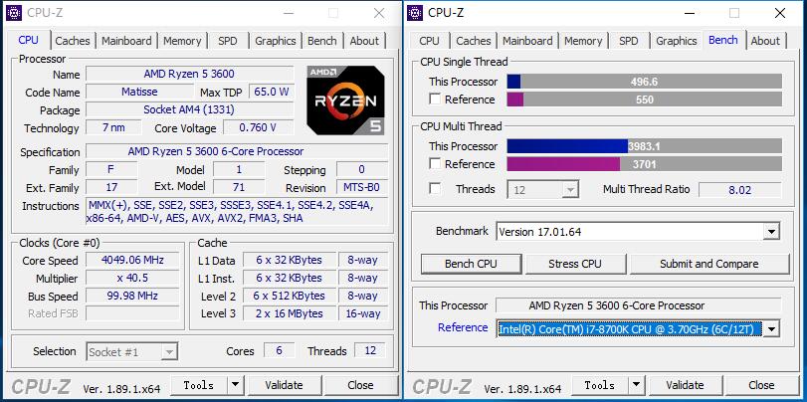The image size is (807, 402).
Task: Open the Threads count combo box
Action: [x=543, y=189]
